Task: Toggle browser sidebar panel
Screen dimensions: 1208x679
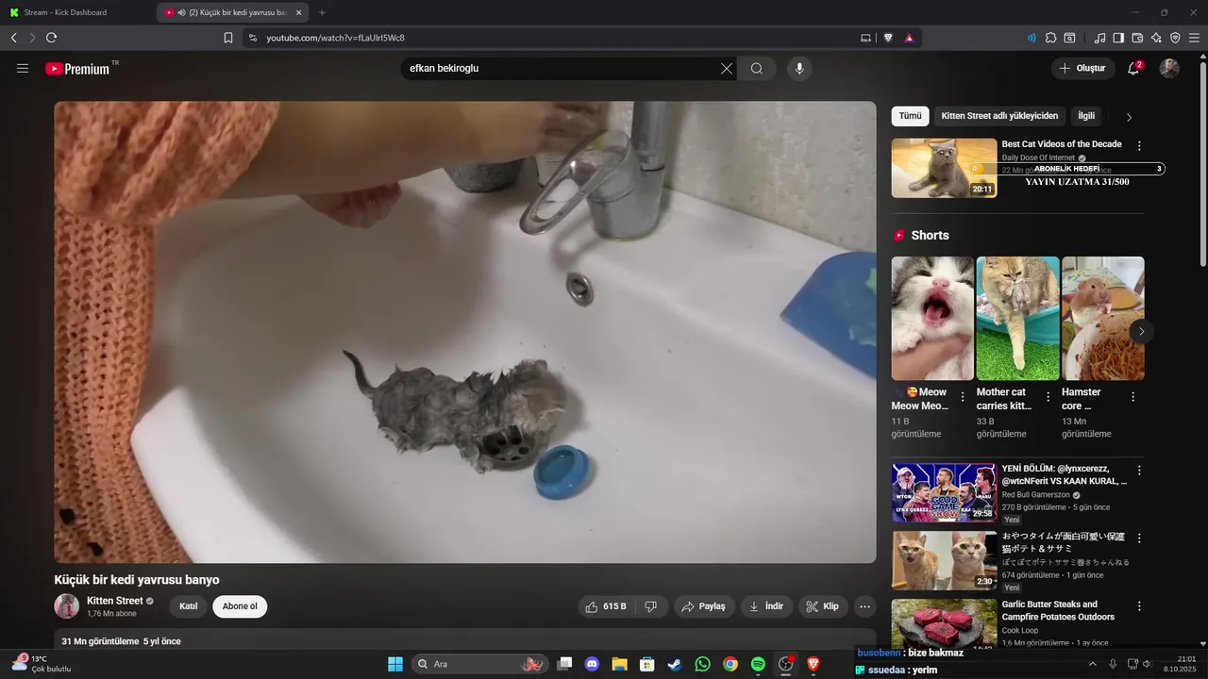Action: (1118, 38)
